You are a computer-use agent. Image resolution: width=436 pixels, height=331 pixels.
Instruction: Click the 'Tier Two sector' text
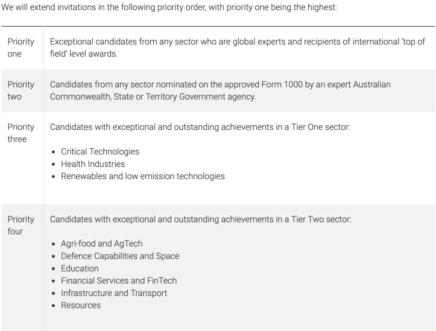[x=321, y=219]
